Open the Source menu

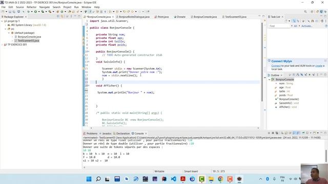(x=20, y=7)
